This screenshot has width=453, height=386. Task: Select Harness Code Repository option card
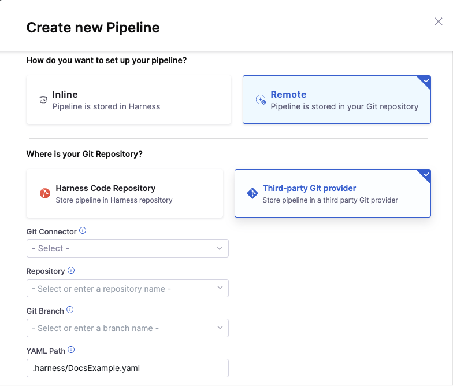tap(125, 193)
